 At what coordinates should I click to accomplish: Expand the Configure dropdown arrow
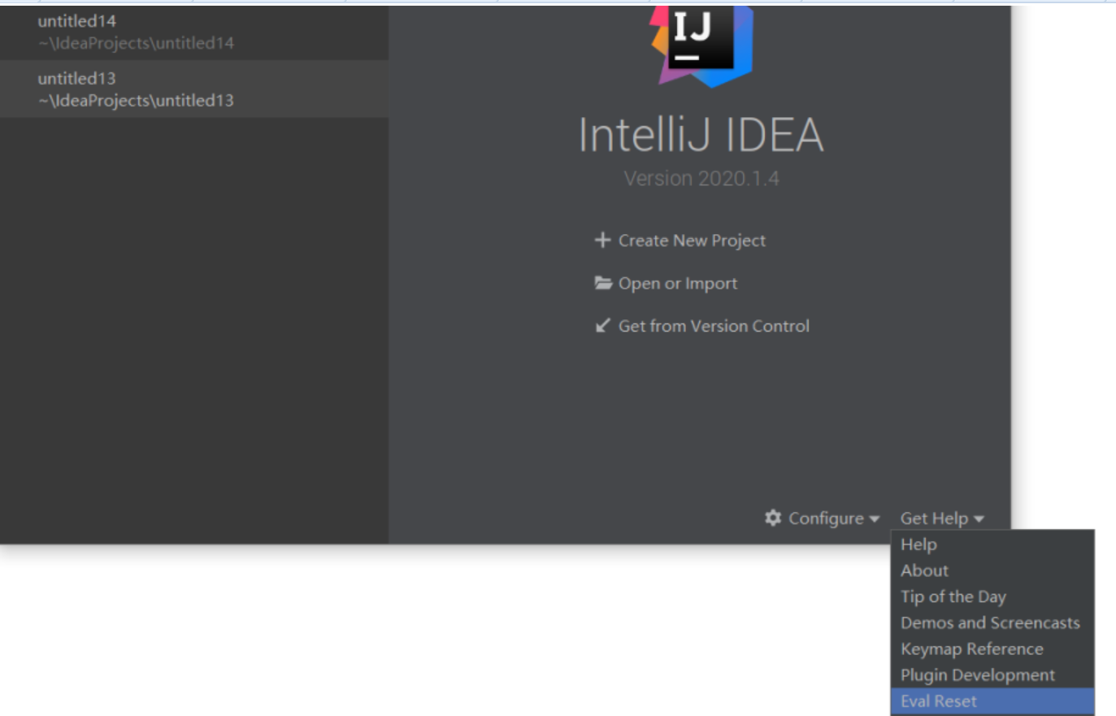(x=875, y=519)
